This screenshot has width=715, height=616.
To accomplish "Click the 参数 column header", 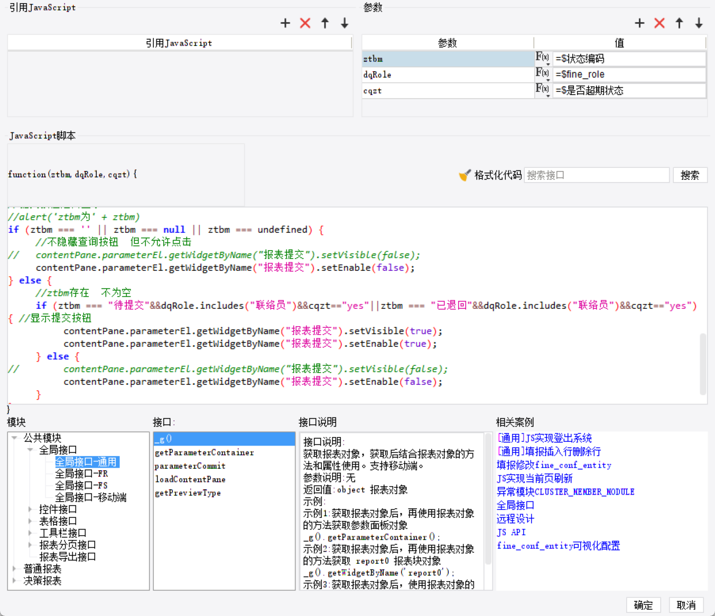I will click(448, 43).
